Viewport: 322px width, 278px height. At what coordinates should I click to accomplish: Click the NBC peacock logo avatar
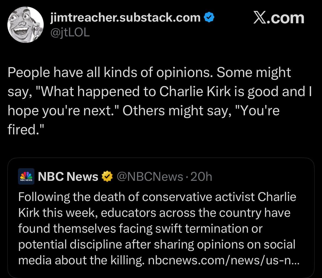pyautogui.click(x=26, y=176)
